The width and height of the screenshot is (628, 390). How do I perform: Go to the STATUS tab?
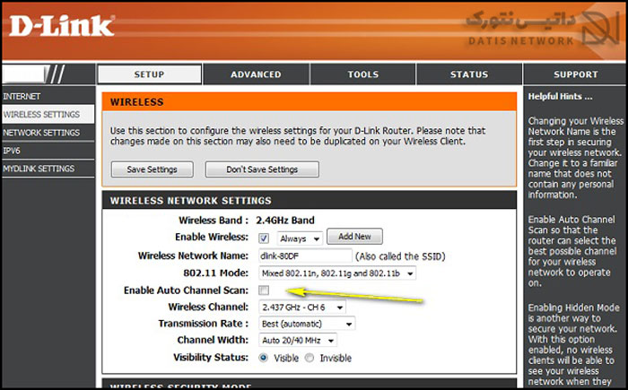click(x=469, y=74)
